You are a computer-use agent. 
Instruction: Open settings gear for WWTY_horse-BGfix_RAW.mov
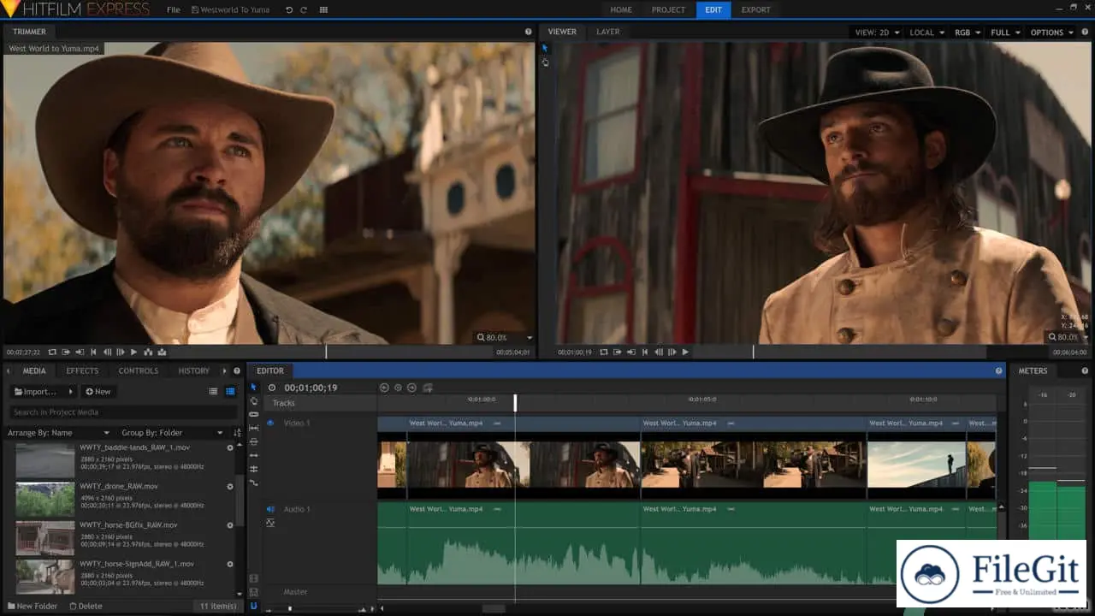tap(230, 525)
